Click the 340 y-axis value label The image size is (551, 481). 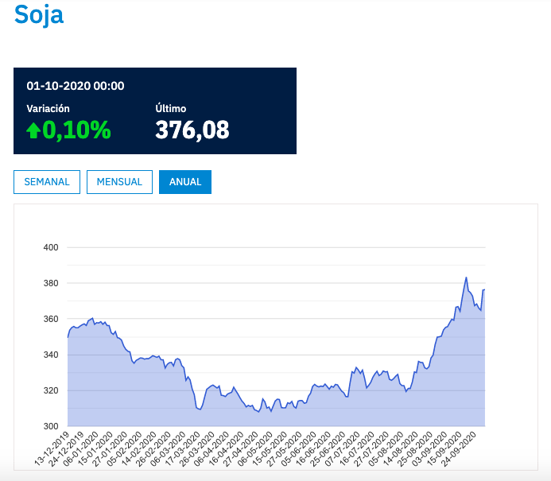pyautogui.click(x=52, y=355)
